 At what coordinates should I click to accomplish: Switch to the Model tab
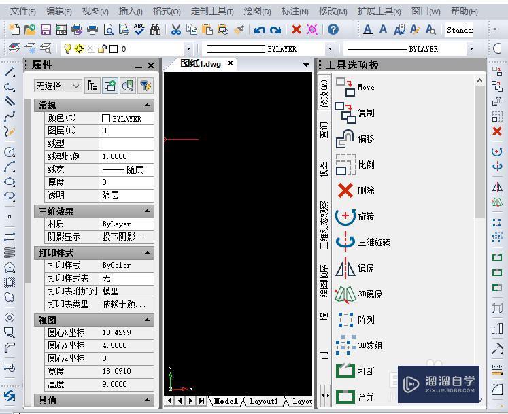pyautogui.click(x=226, y=401)
